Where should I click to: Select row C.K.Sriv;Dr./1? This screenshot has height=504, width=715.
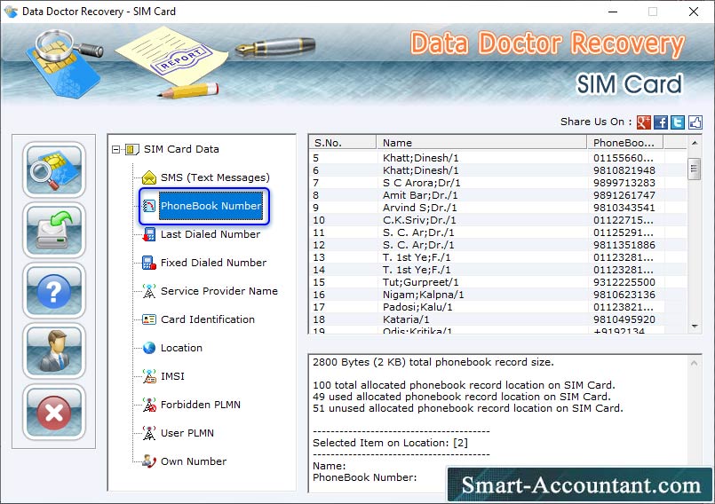click(x=498, y=220)
